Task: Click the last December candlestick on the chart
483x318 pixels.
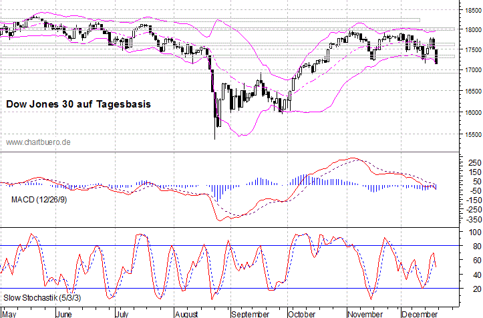Action: [x=436, y=57]
